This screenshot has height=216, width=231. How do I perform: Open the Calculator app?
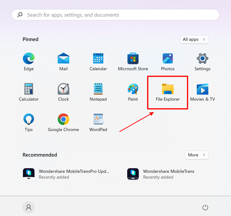[x=29, y=92]
